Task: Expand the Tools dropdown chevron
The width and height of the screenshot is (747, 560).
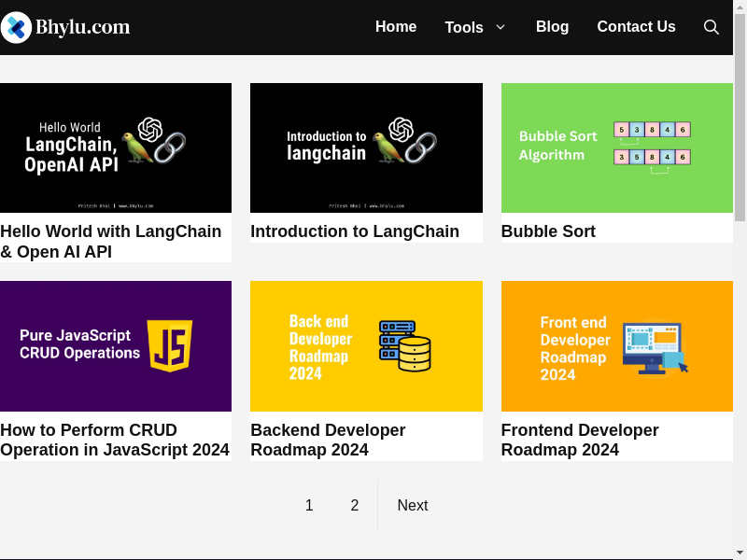Action: point(500,27)
